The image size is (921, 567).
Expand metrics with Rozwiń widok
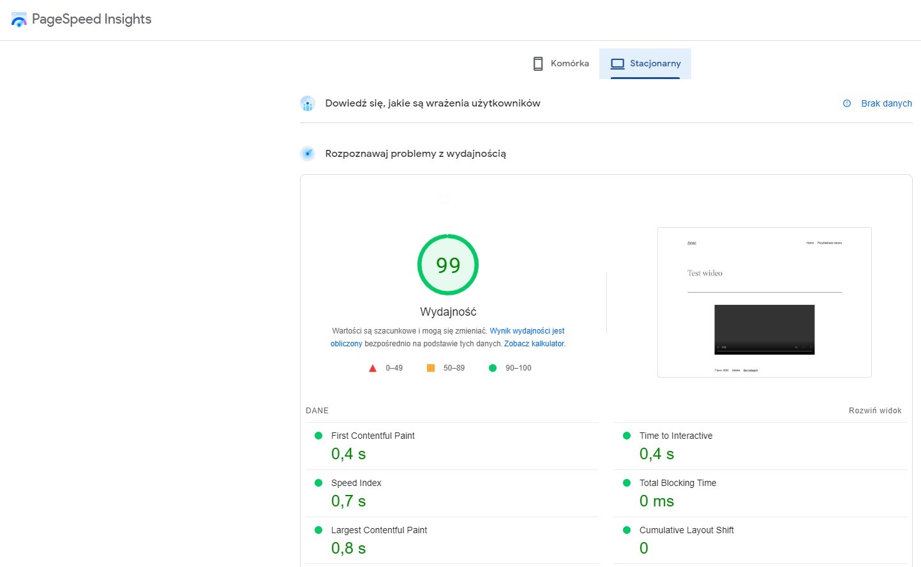point(875,411)
